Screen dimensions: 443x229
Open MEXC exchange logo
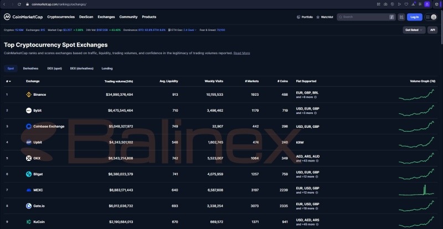(x=29, y=190)
